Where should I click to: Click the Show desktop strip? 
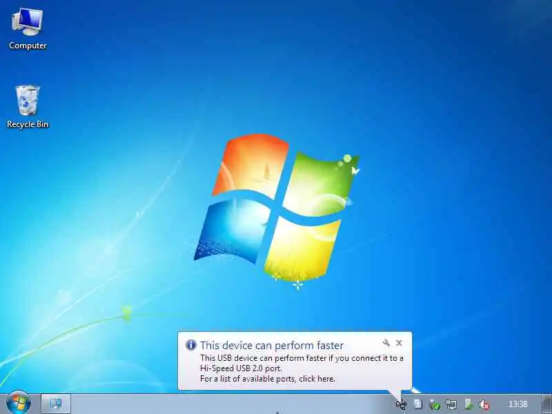(x=546, y=404)
